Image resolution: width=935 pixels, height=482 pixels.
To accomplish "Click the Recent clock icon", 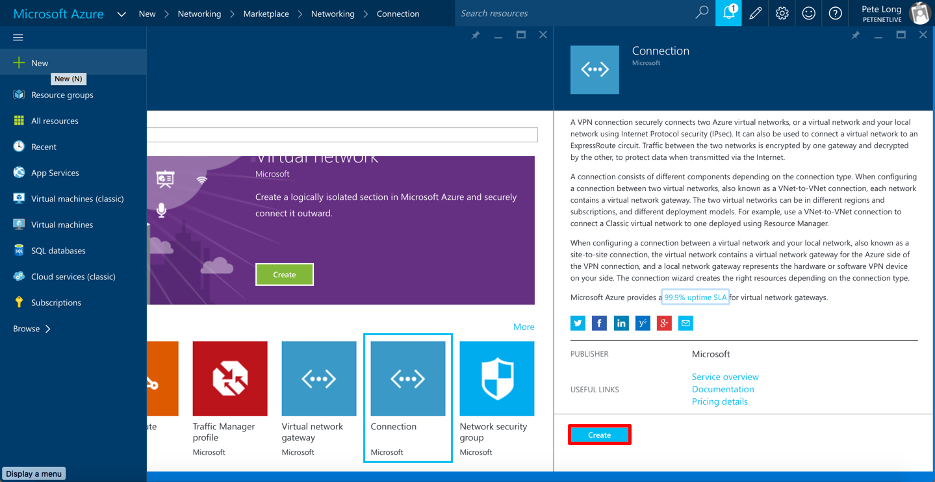I will (x=19, y=147).
